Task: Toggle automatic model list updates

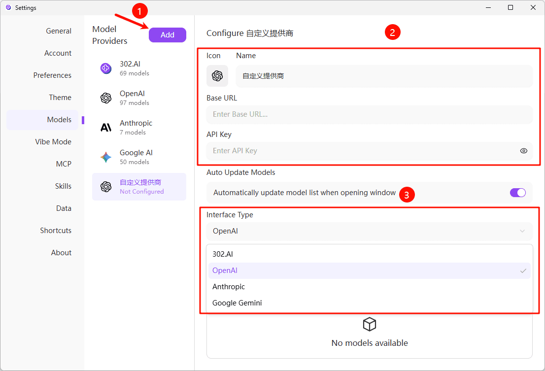Action: pyautogui.click(x=518, y=193)
